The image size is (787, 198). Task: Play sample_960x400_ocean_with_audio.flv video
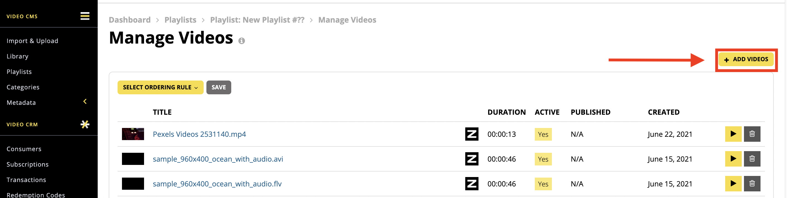[733, 184]
